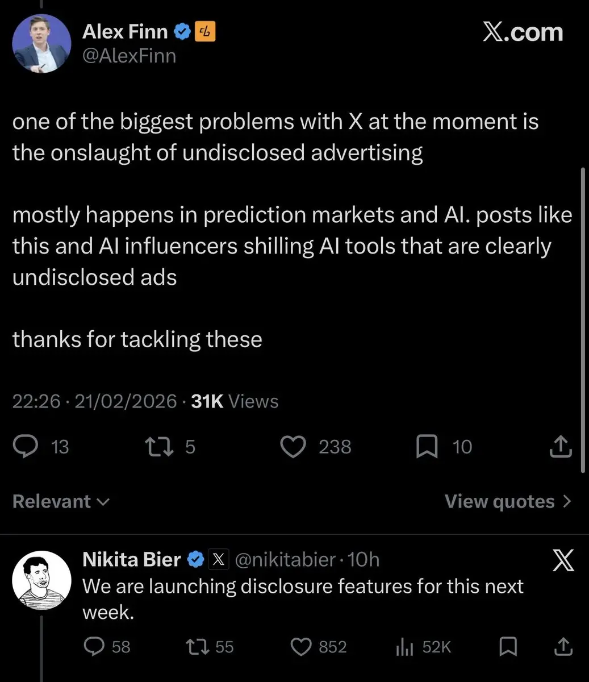The width and height of the screenshot is (589, 682).
Task: Bookmark Nikita Bier's reply
Action: tap(507, 646)
